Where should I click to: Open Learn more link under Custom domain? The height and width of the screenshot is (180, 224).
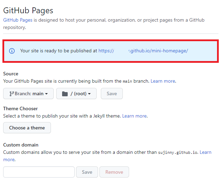[x=206, y=152]
